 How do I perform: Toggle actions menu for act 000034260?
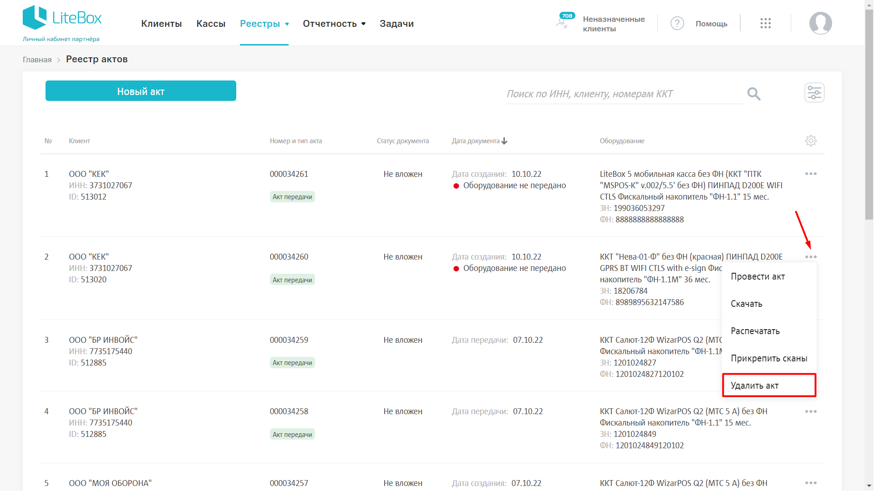point(811,257)
